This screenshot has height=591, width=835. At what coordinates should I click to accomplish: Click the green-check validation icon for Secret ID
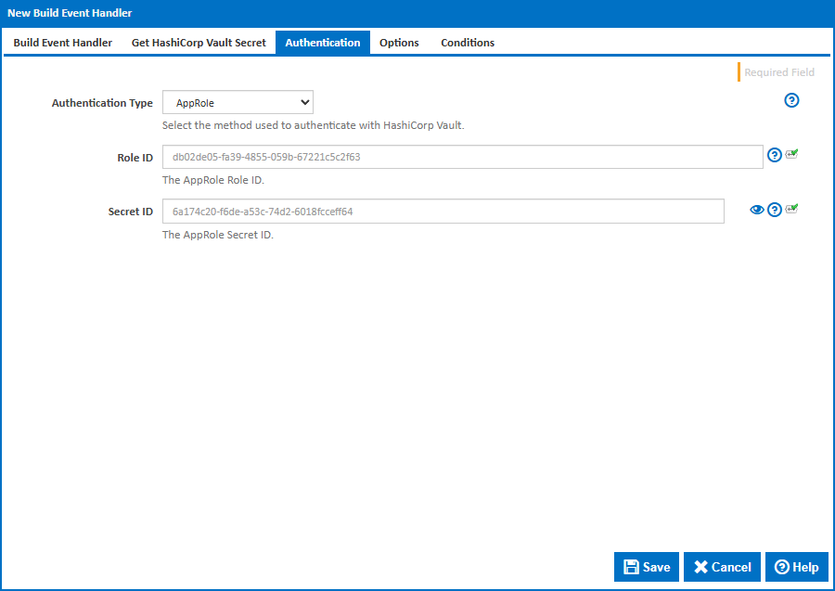[791, 209]
